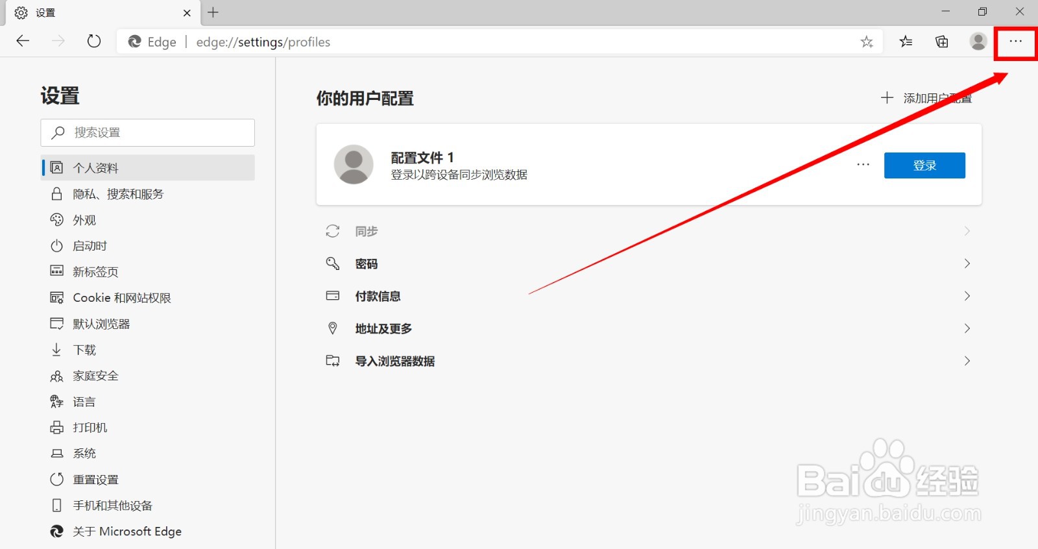The width and height of the screenshot is (1038, 549).
Task: Click the 导入浏览器数据 folder icon
Action: 333,361
